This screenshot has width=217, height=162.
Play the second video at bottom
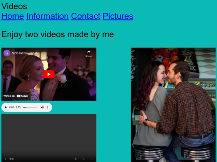[x=5, y=159]
